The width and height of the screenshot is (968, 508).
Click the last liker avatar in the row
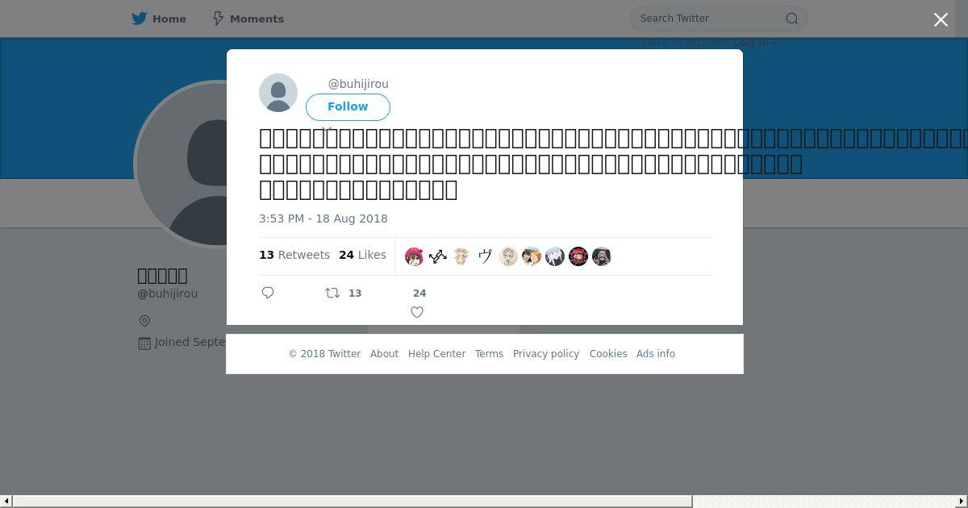coord(602,256)
